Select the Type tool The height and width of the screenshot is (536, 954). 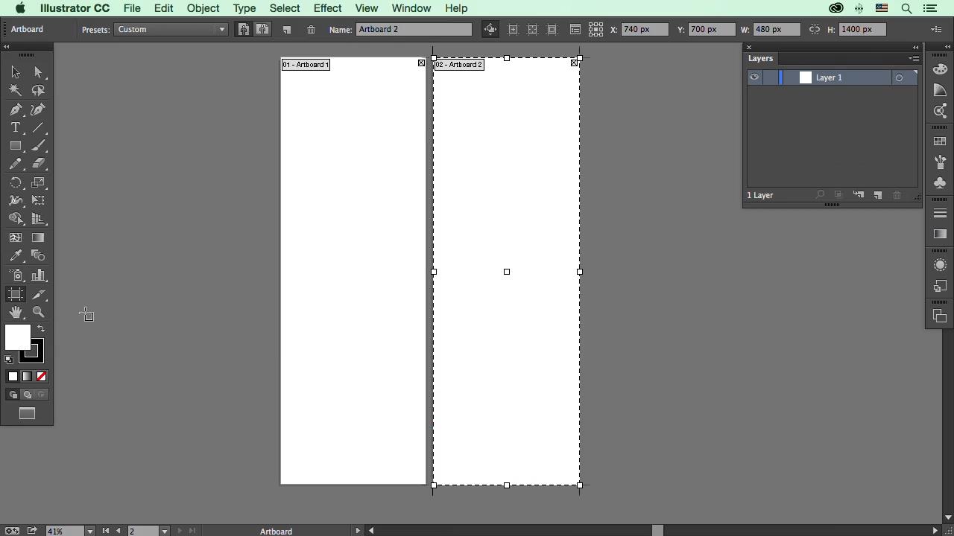point(16,127)
